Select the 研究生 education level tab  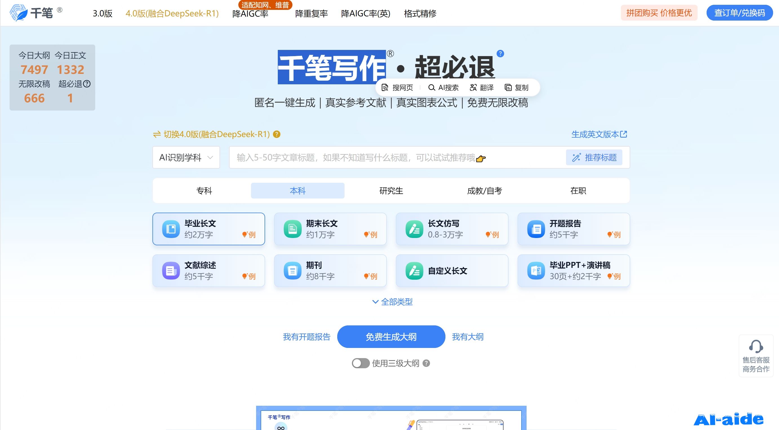click(x=391, y=191)
